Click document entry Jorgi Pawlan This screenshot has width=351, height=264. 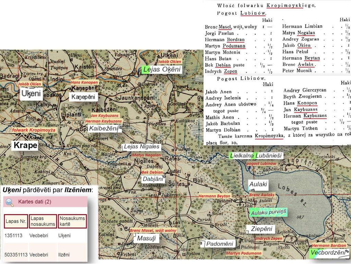219,33
